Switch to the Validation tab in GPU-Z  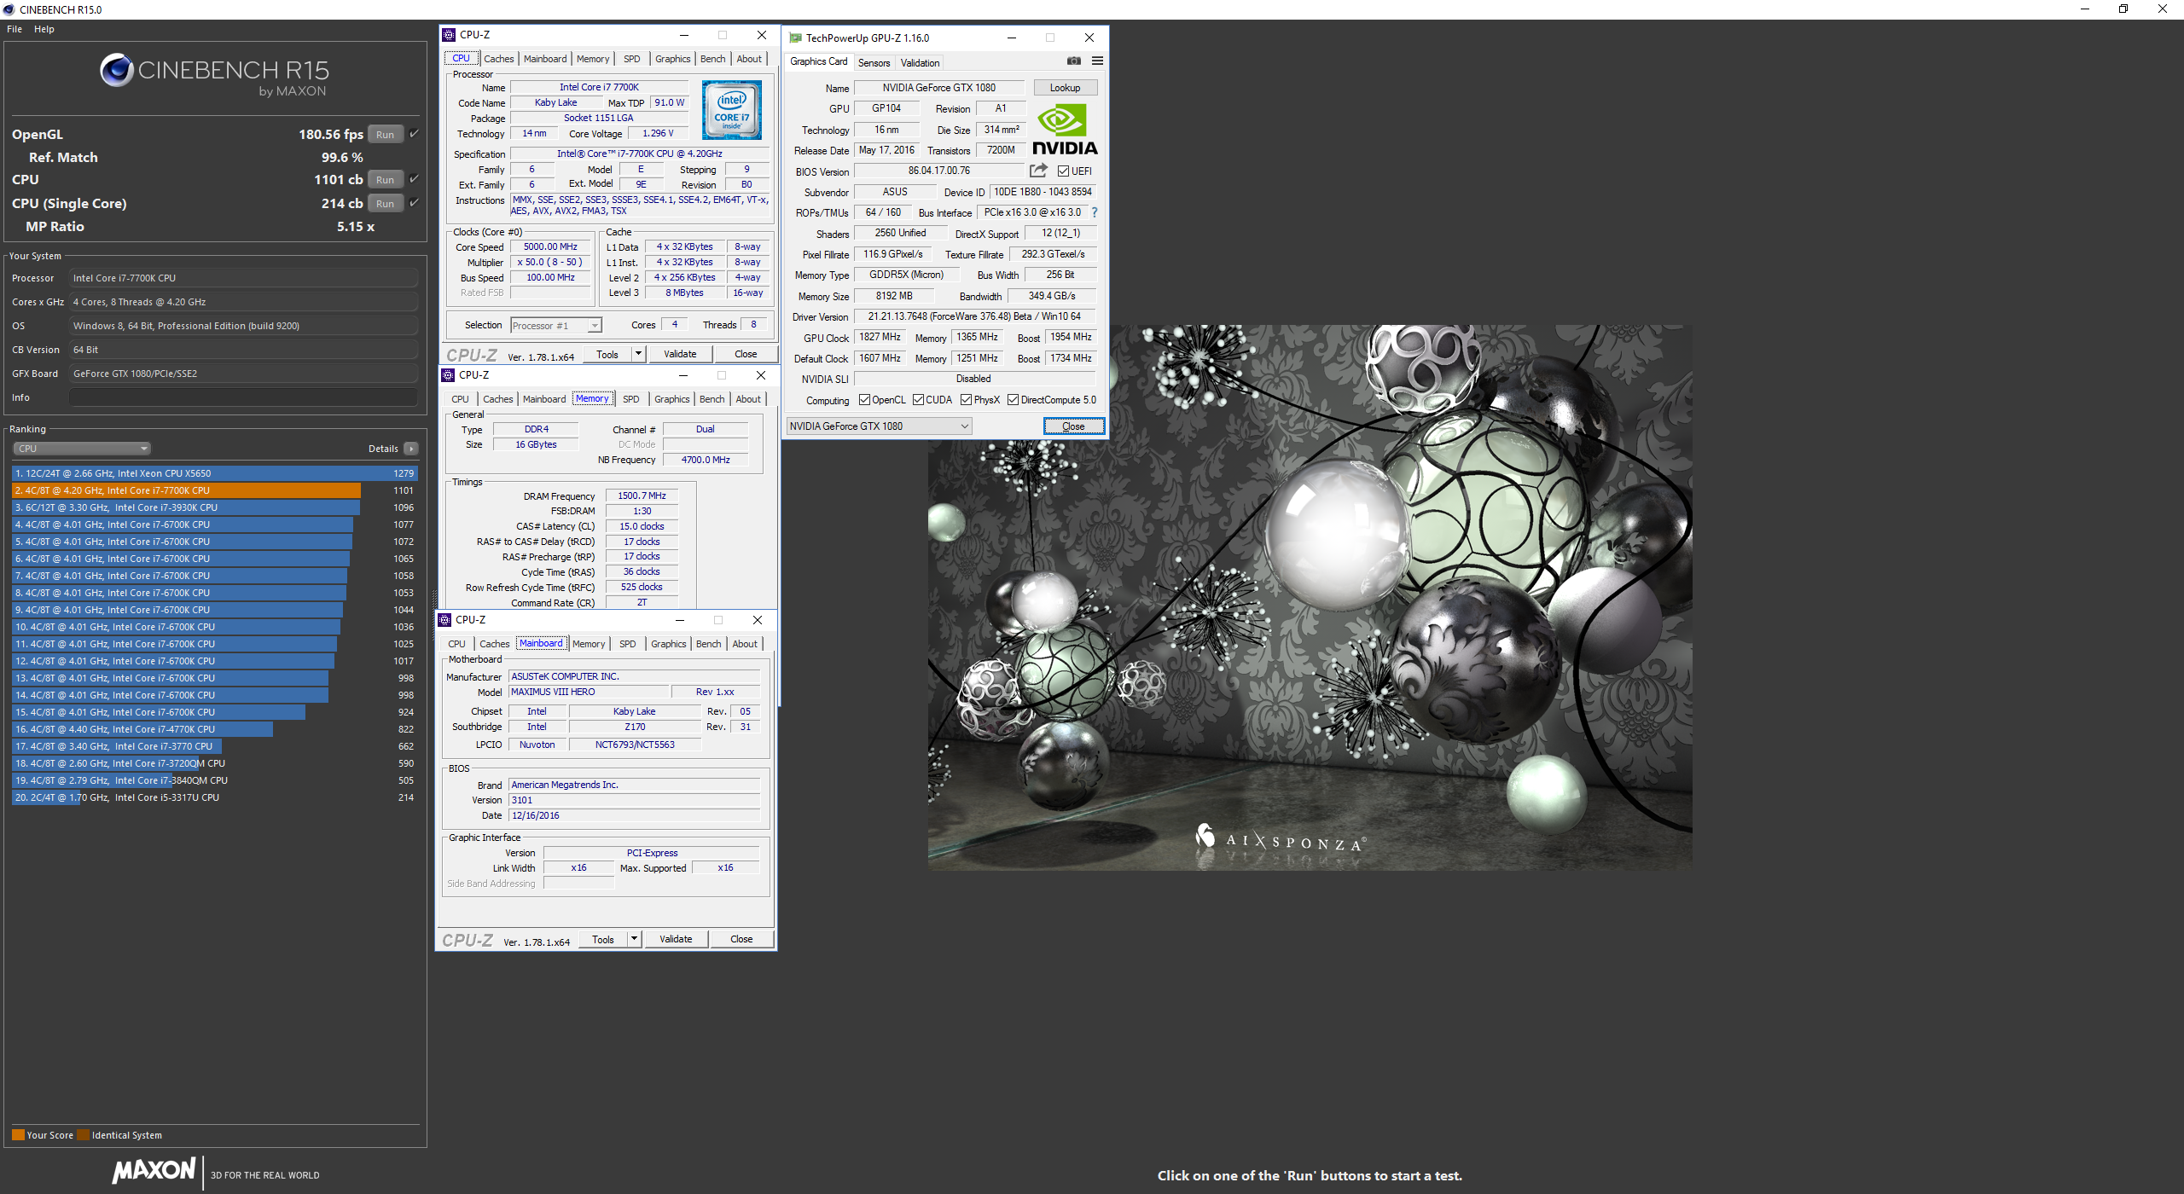pyautogui.click(x=920, y=62)
